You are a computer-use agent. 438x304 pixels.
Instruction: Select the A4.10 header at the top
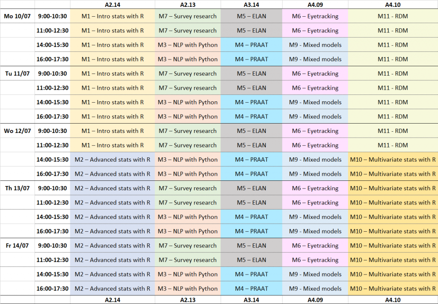tap(393, 4)
